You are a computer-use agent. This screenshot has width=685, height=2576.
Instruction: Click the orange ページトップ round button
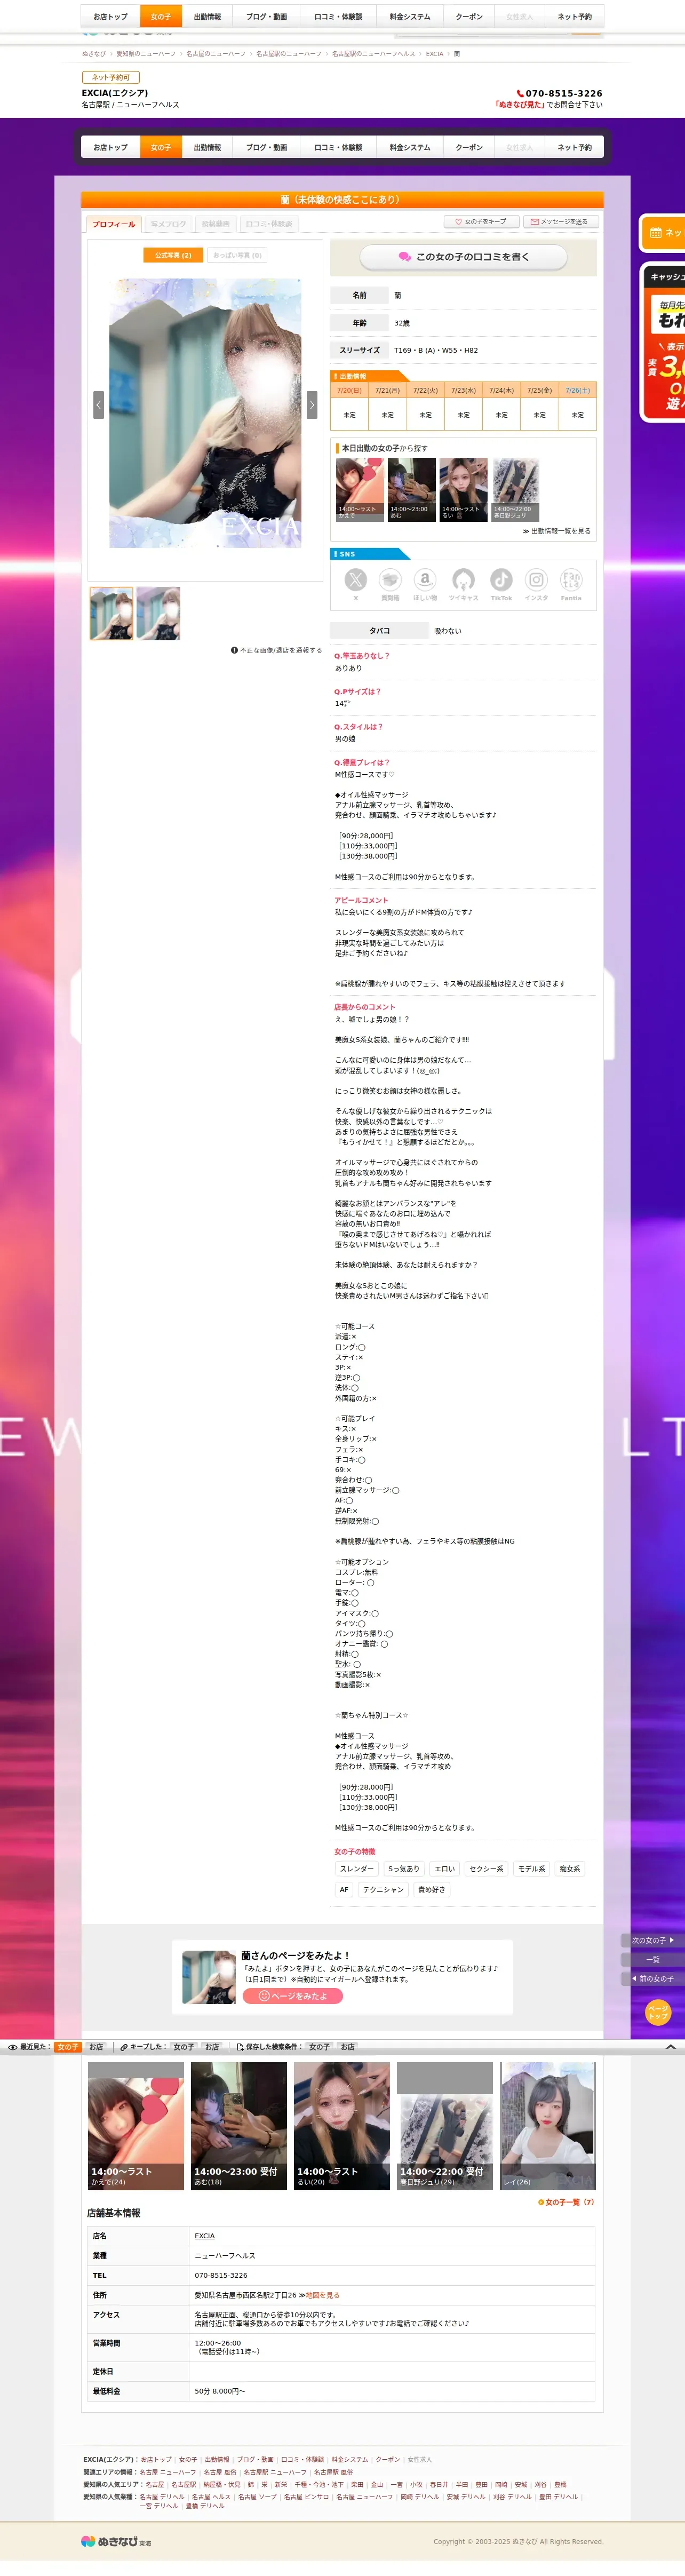[657, 2013]
